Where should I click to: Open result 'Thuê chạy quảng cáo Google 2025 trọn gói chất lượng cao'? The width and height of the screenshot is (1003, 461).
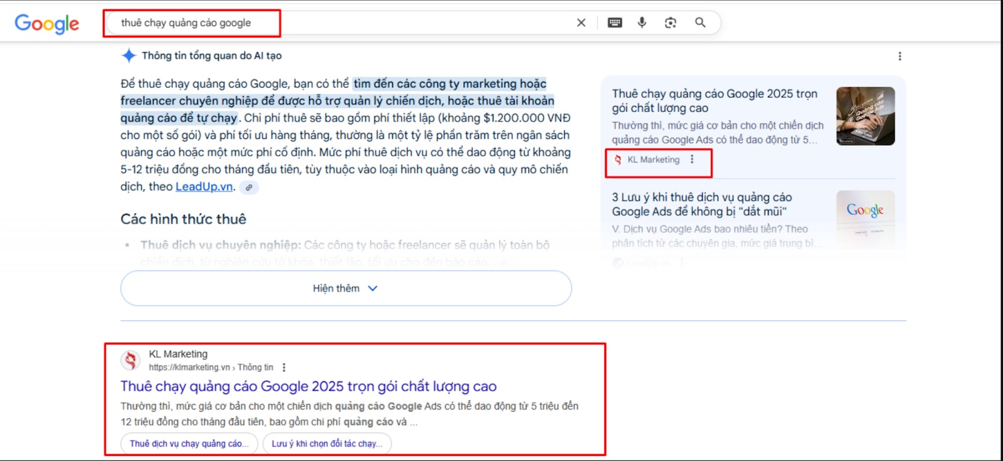tap(308, 386)
